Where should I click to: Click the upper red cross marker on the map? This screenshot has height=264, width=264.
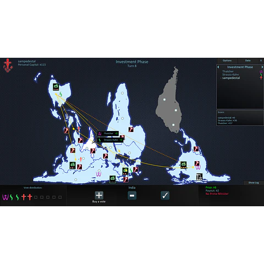click(79, 129)
